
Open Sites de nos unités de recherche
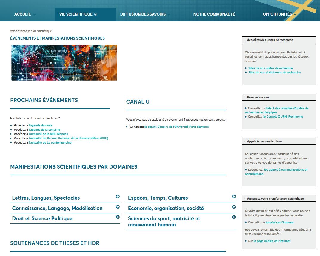270,68
